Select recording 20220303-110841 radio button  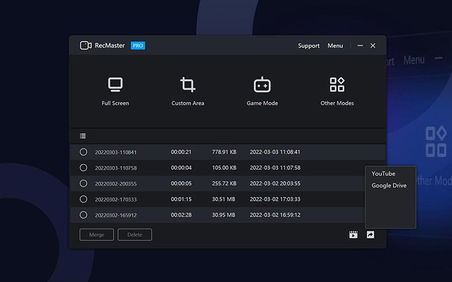83,152
